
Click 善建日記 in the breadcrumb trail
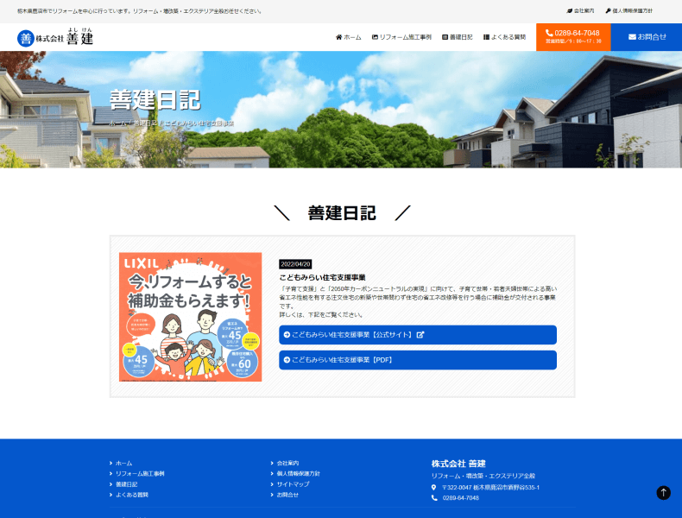[145, 123]
